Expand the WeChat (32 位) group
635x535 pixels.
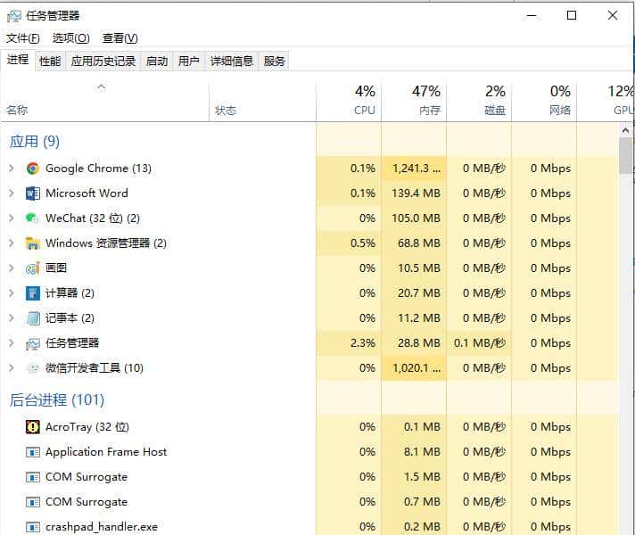coord(12,218)
